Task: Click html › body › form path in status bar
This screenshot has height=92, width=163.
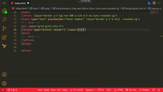Action: [x=52, y=90]
